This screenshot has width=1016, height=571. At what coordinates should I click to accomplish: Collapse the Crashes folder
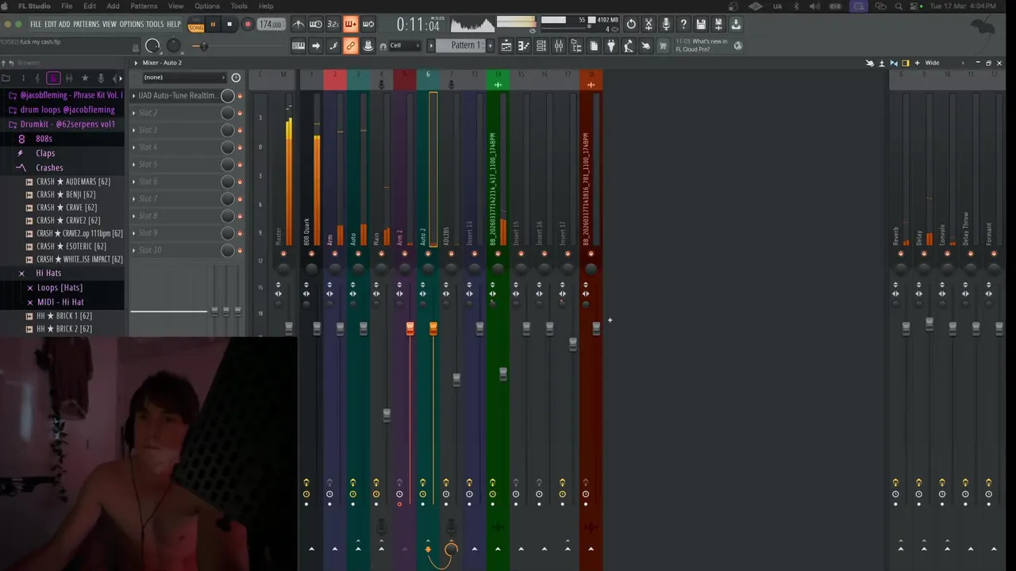tap(49, 167)
